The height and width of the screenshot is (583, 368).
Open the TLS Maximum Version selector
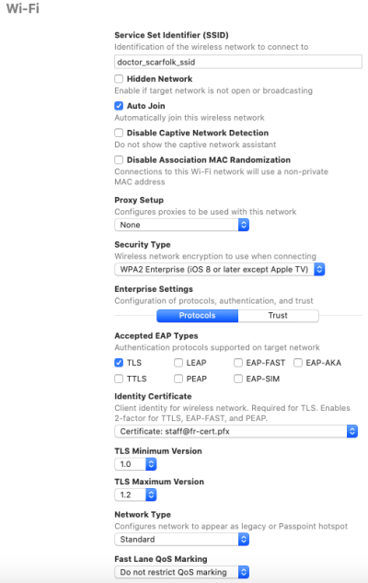pyautogui.click(x=135, y=495)
